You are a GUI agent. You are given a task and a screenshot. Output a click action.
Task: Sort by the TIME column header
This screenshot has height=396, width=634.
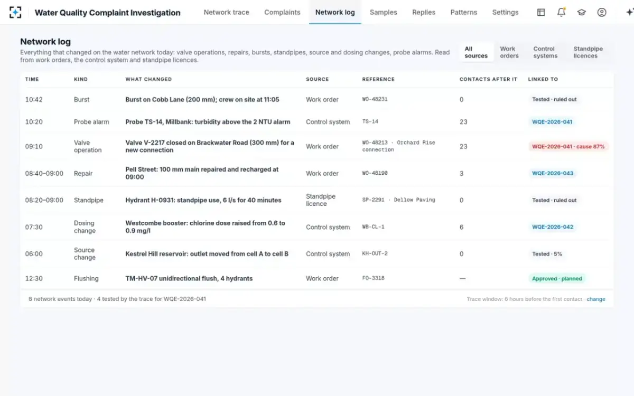[x=32, y=79]
